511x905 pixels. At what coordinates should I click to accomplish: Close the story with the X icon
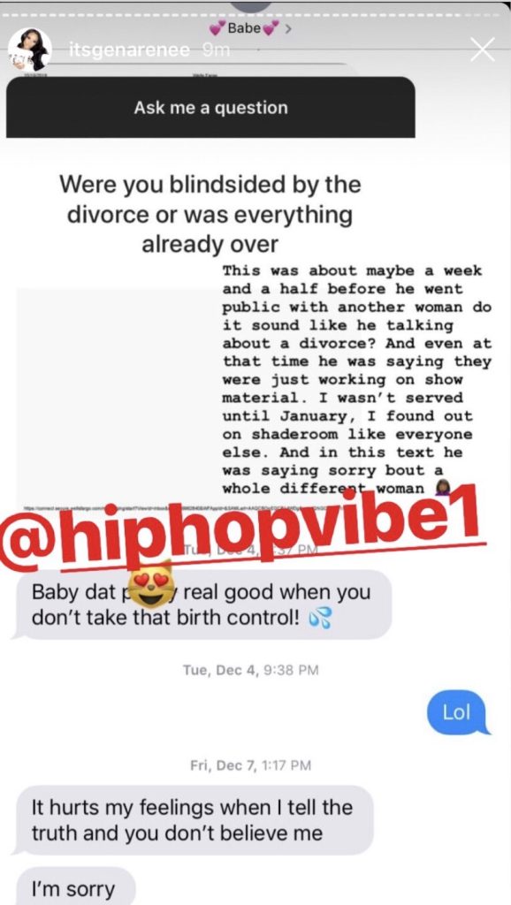point(482,49)
